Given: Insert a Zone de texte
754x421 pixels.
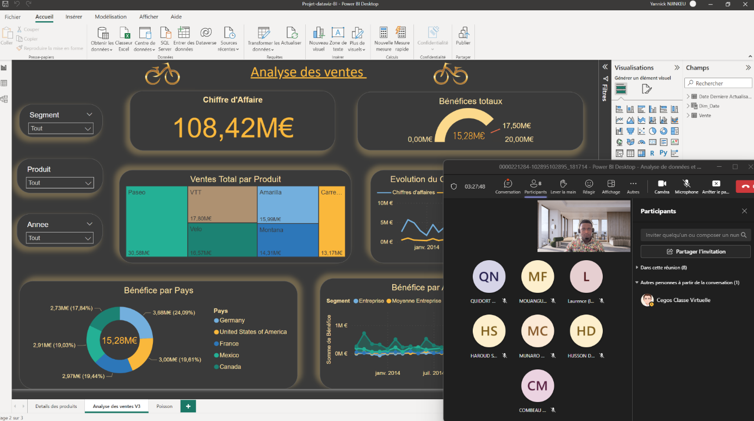Looking at the screenshot, I should (338, 33).
